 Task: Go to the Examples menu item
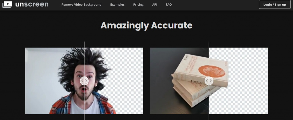117,5
